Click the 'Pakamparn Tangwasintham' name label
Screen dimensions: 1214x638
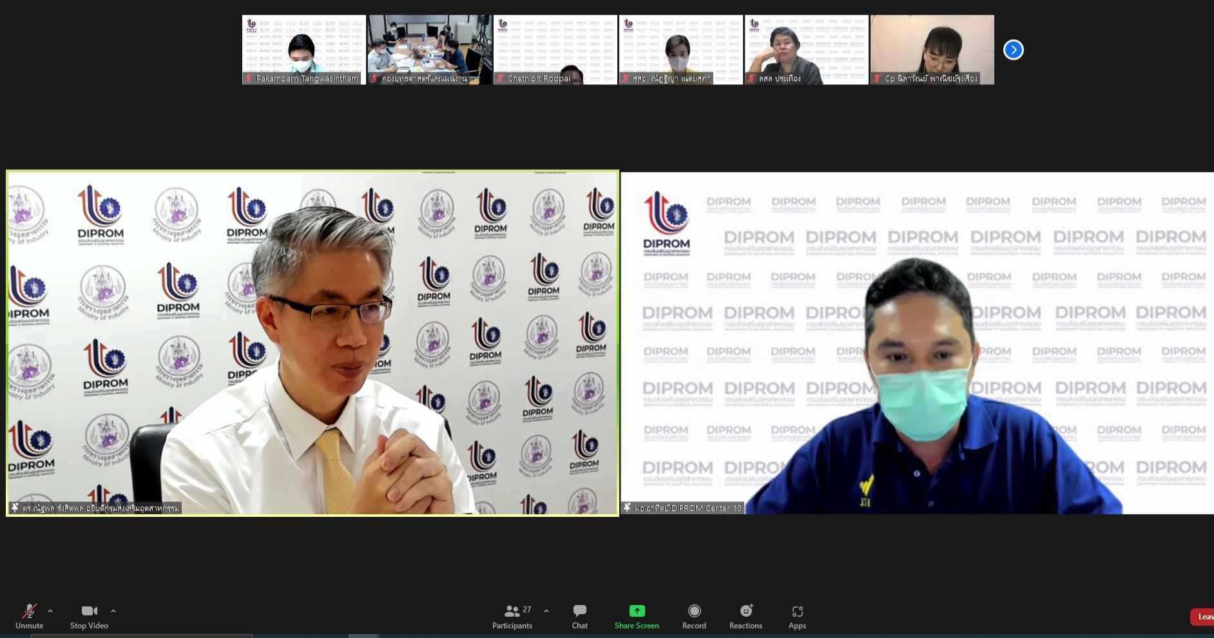click(x=307, y=79)
